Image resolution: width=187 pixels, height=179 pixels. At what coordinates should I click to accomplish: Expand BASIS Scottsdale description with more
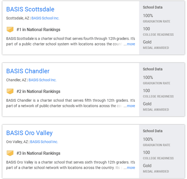coord(131,44)
